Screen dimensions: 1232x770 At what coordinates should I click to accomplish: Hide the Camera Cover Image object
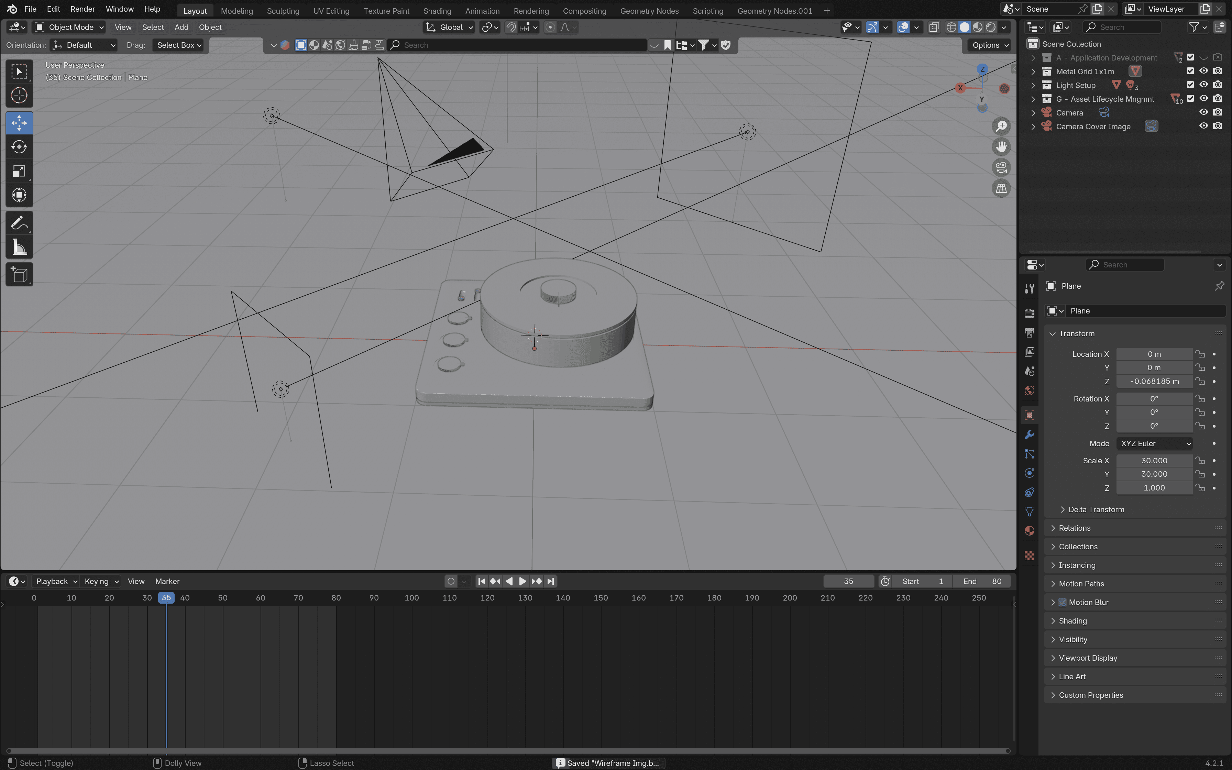point(1203,126)
